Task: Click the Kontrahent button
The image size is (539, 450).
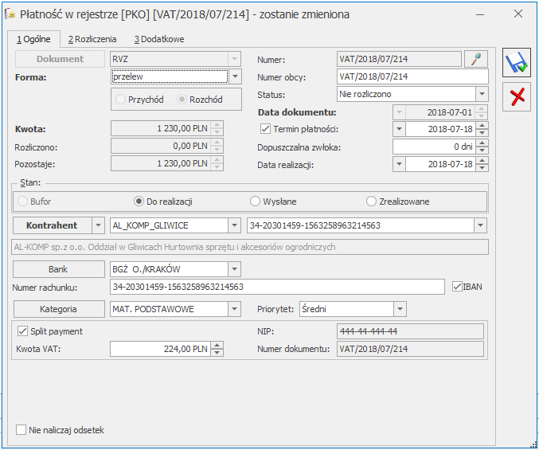Action: [x=53, y=225]
